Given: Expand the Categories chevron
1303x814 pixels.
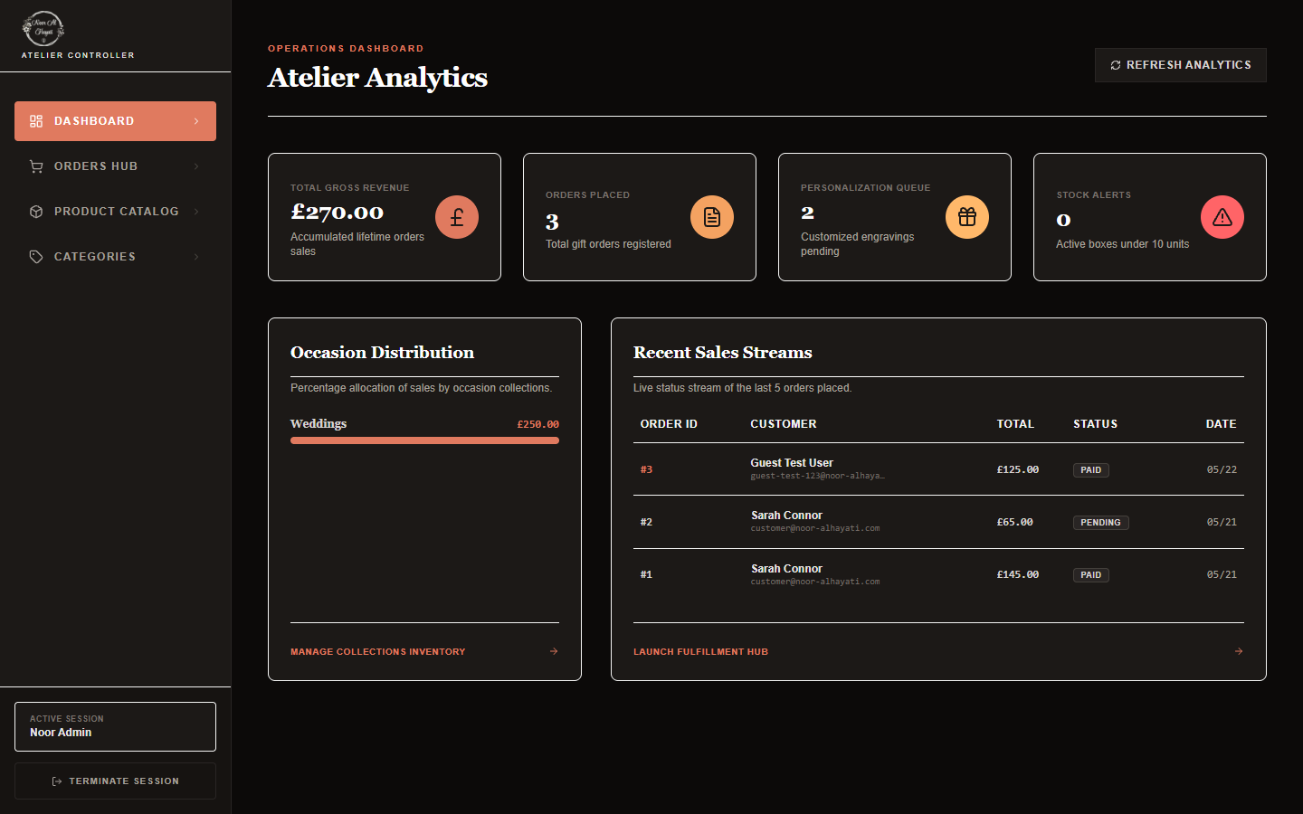Looking at the screenshot, I should (x=196, y=257).
